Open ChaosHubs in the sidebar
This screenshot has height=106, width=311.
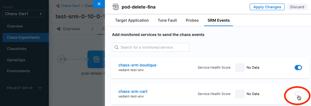click(17, 49)
